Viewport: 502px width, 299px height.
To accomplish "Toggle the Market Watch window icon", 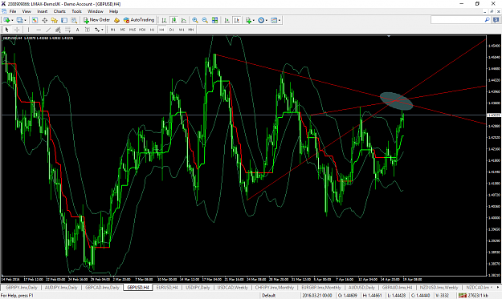I will pyautogui.click(x=35, y=20).
